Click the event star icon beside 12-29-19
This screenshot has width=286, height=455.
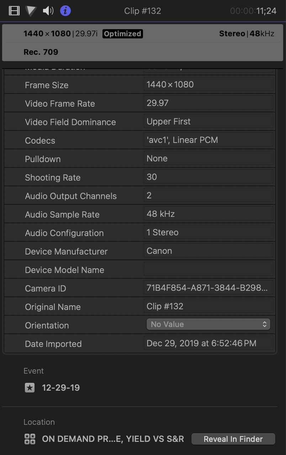(30, 388)
